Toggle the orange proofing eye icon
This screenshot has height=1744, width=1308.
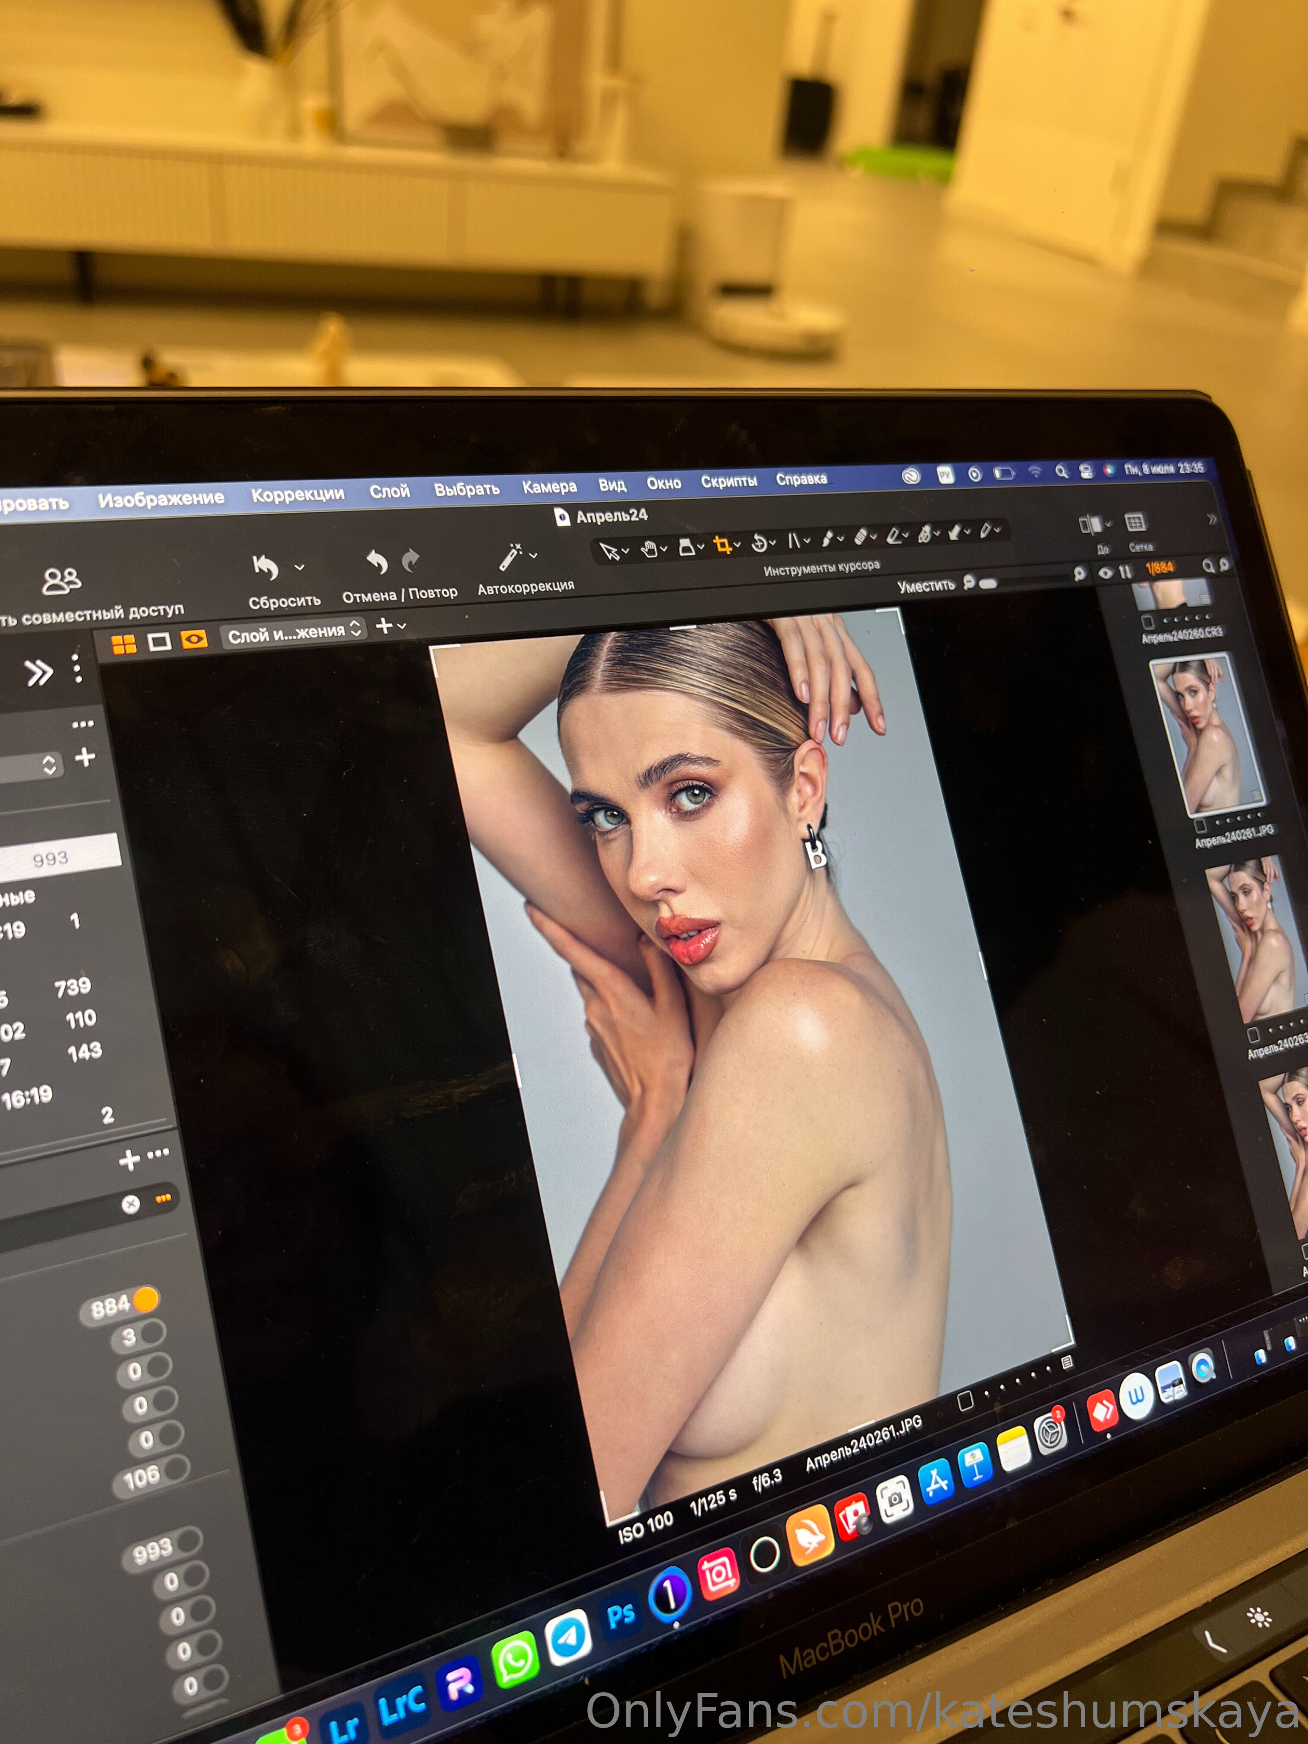tap(194, 638)
